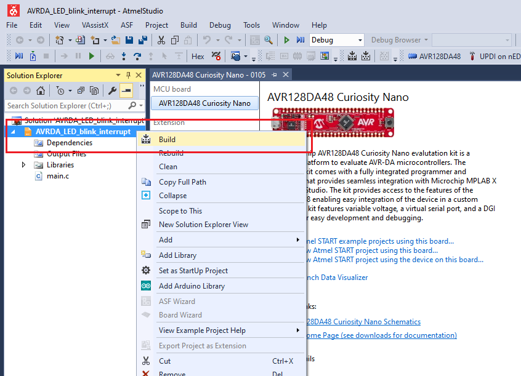Choose Scope to This in context menu
Image resolution: width=521 pixels, height=376 pixels.
tap(222, 211)
